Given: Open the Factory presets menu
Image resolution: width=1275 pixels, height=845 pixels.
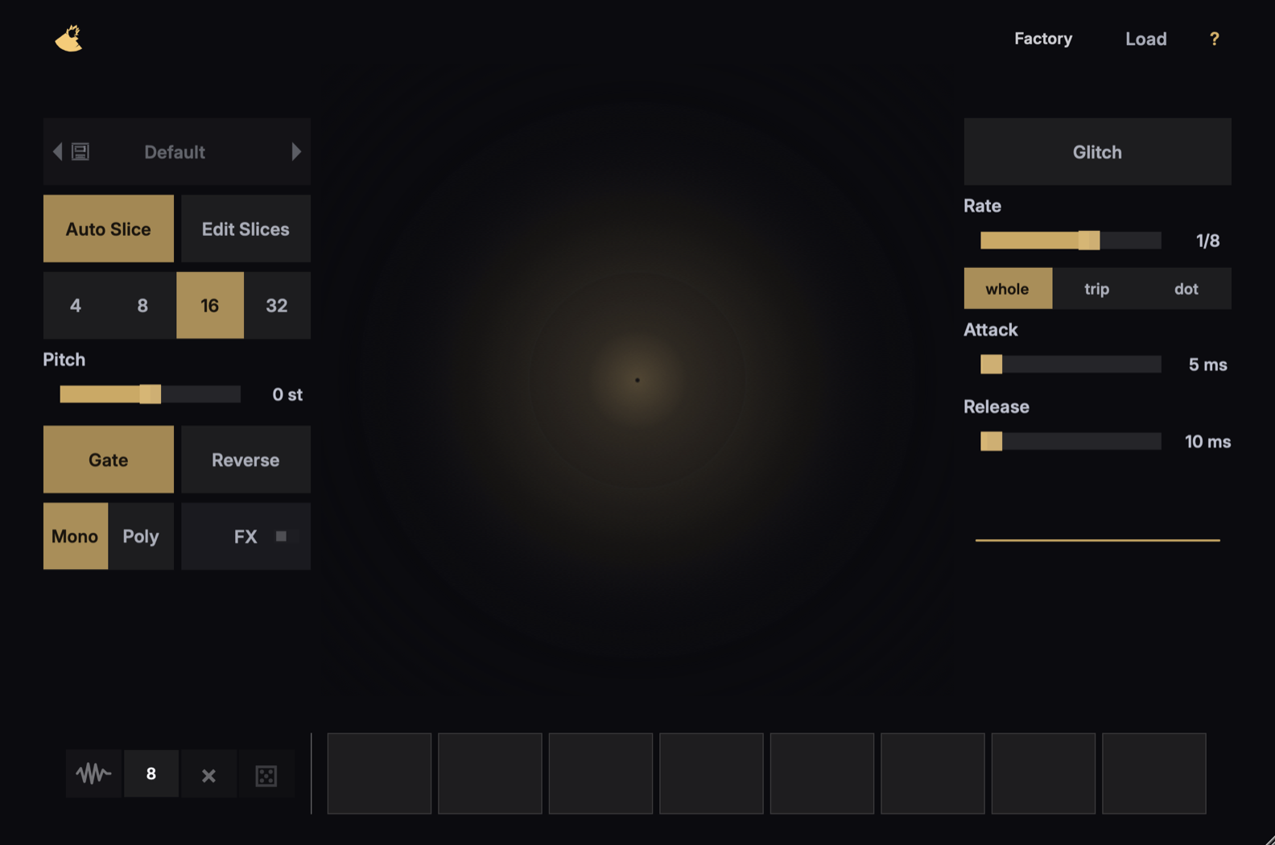Looking at the screenshot, I should pos(1043,39).
